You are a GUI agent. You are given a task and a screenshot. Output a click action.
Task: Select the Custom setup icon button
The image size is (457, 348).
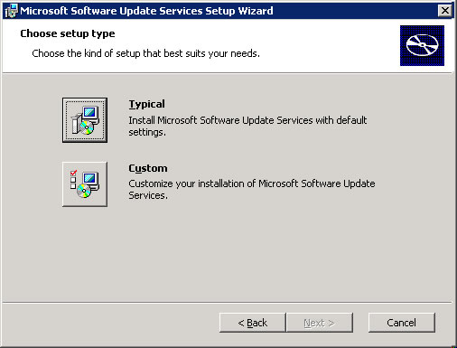coord(85,184)
